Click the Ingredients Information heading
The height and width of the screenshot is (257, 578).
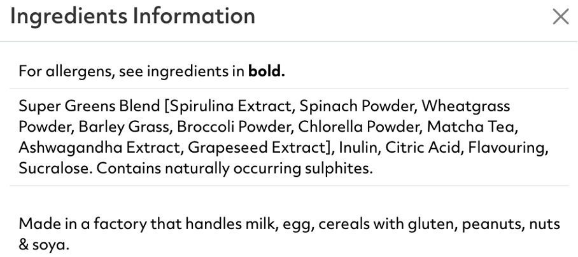(x=132, y=17)
